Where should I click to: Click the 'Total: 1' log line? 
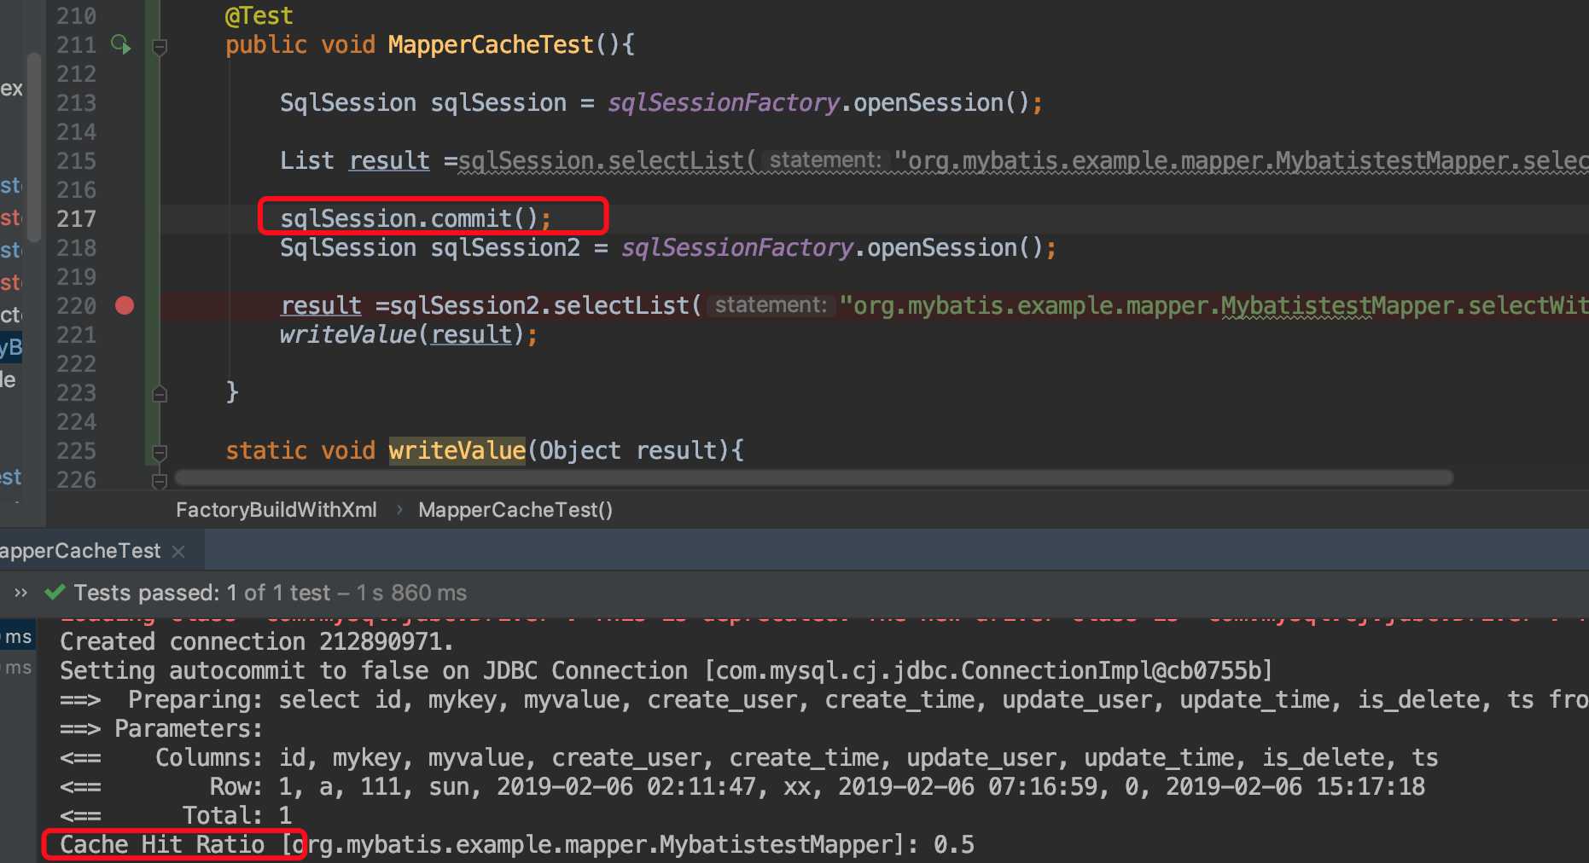pyautogui.click(x=176, y=815)
